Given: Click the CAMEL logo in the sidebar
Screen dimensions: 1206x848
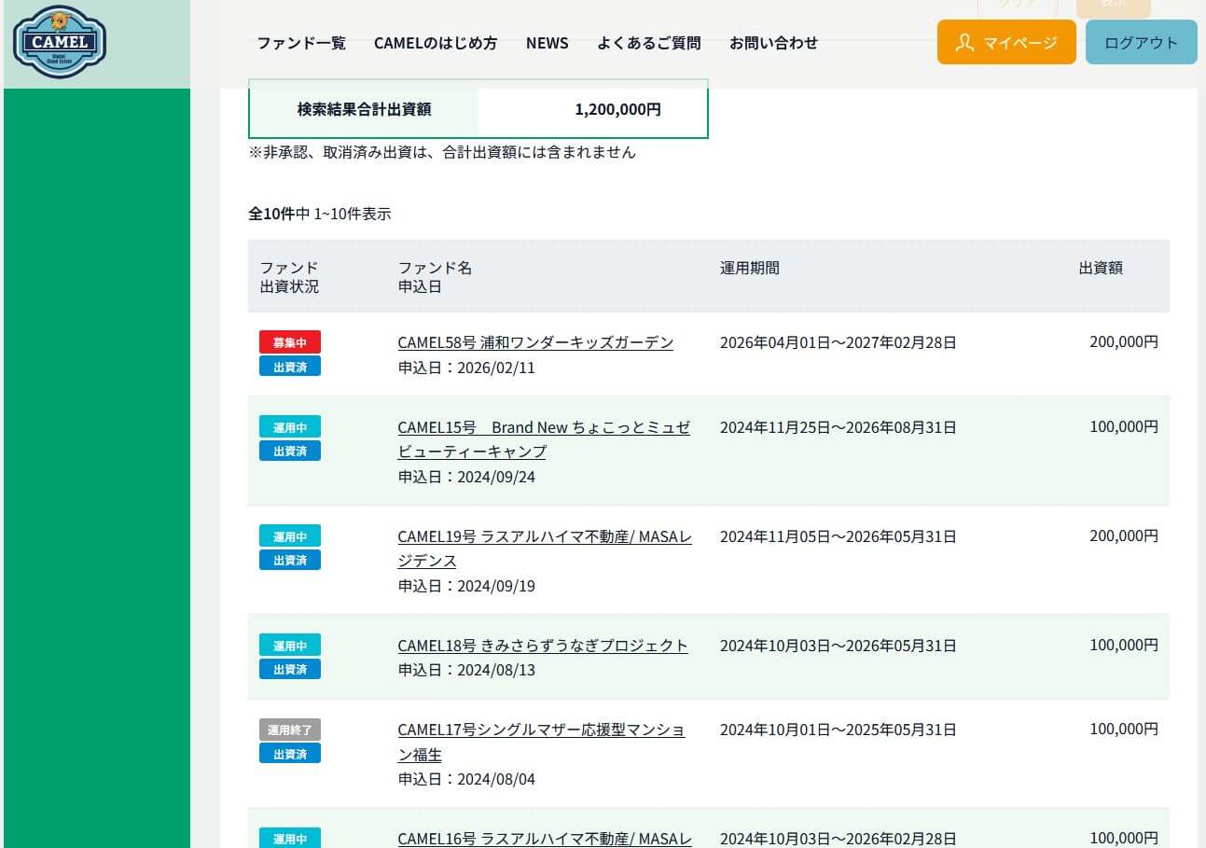Looking at the screenshot, I should (x=59, y=42).
